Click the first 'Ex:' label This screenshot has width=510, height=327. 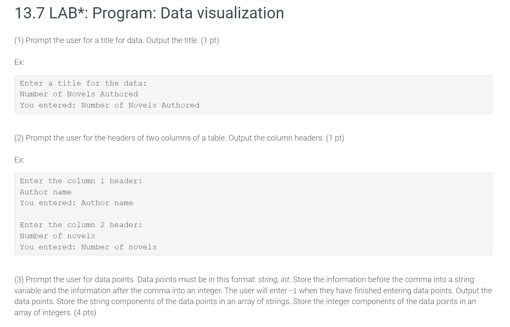click(x=19, y=62)
